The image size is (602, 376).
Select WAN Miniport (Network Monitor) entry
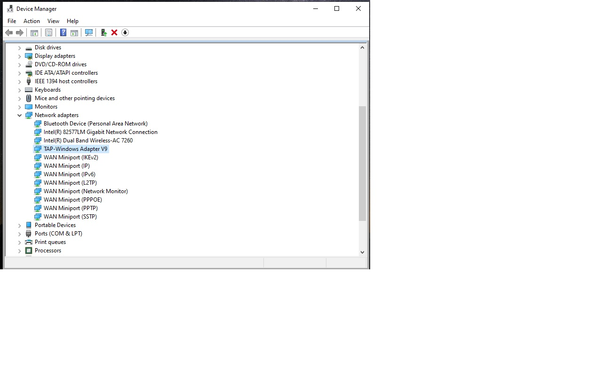click(86, 191)
